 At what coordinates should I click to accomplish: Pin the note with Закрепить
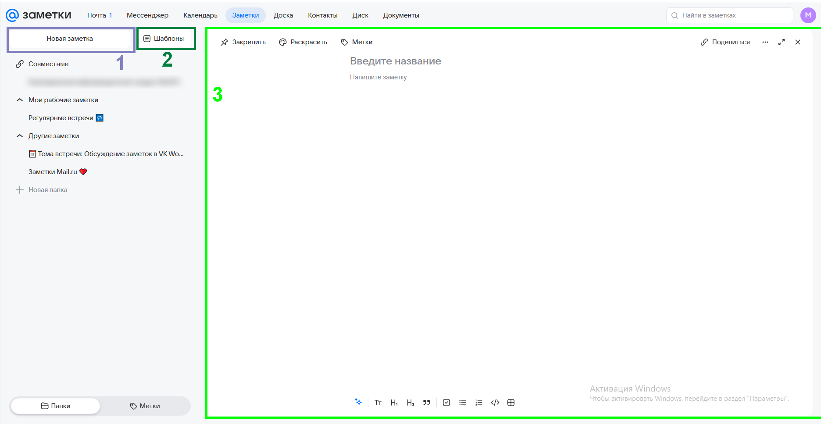[243, 42]
